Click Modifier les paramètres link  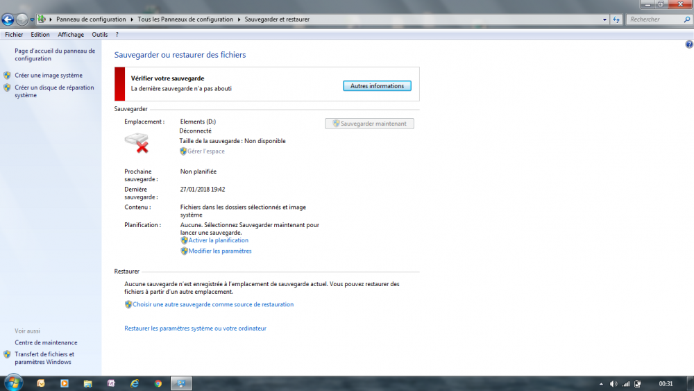pos(220,251)
